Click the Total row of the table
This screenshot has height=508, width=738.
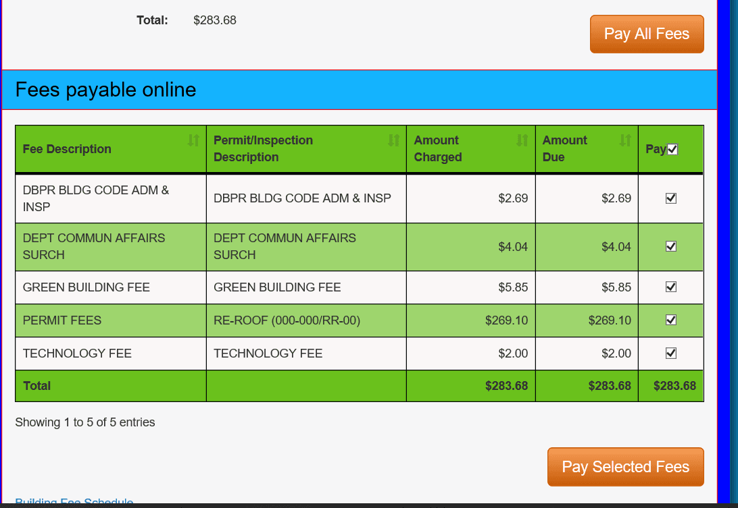[x=203, y=385]
